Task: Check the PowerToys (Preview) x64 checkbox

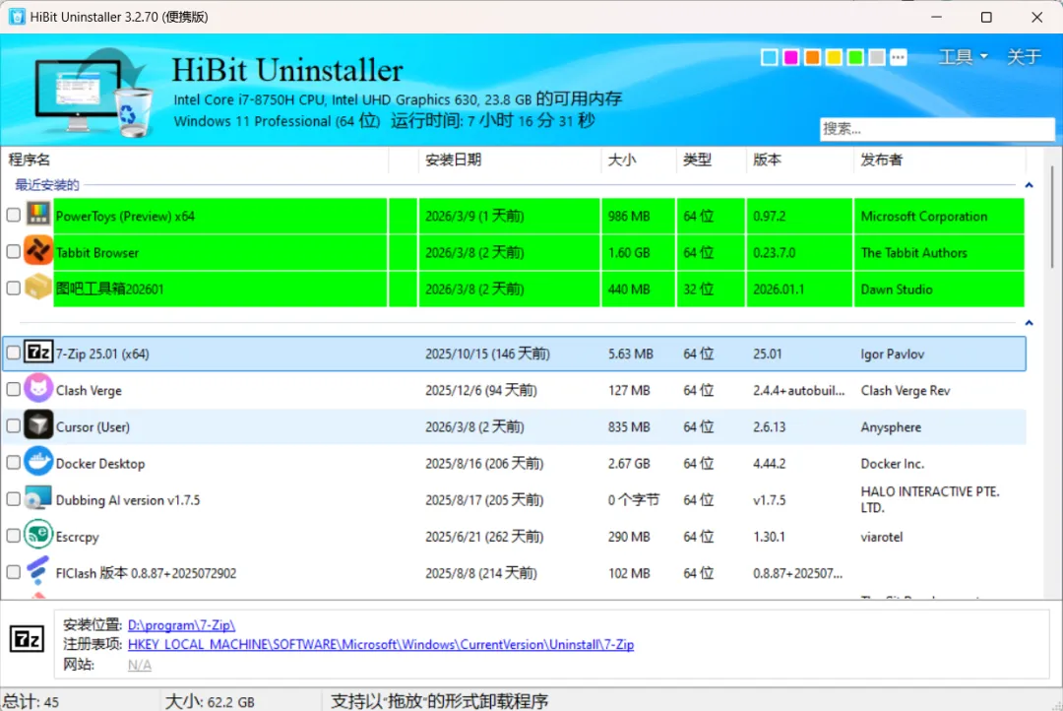Action: click(14, 215)
